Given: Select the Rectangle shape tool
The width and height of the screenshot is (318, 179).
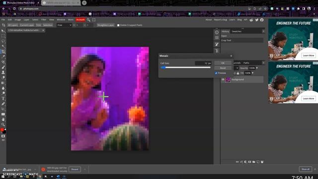Looking at the screenshot, I should (x=3, y=114).
